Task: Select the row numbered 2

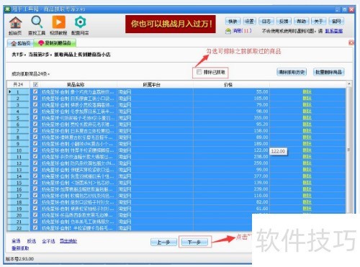Action: [x=18, y=99]
